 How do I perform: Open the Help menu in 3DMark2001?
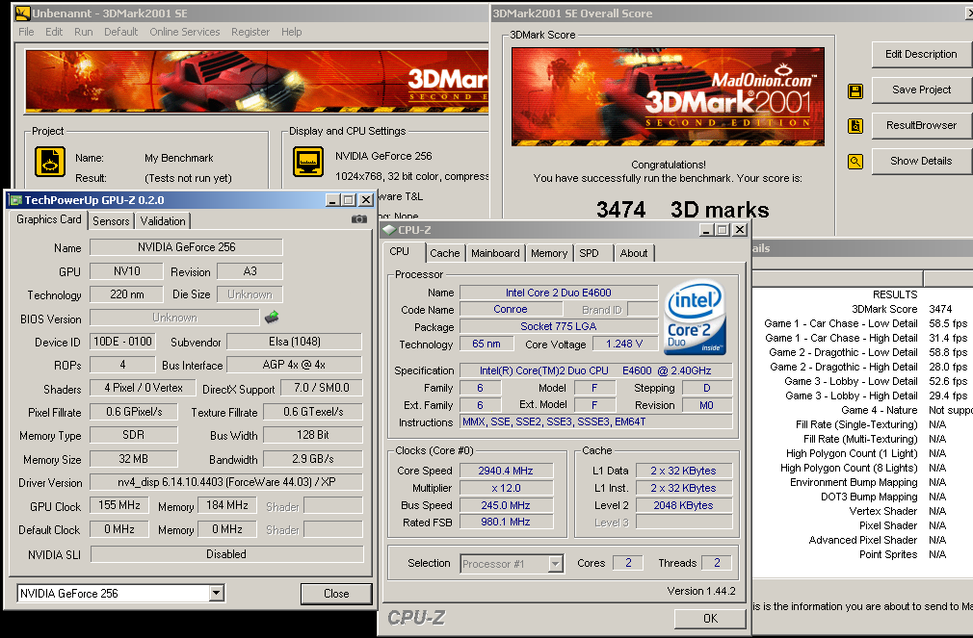[x=292, y=32]
